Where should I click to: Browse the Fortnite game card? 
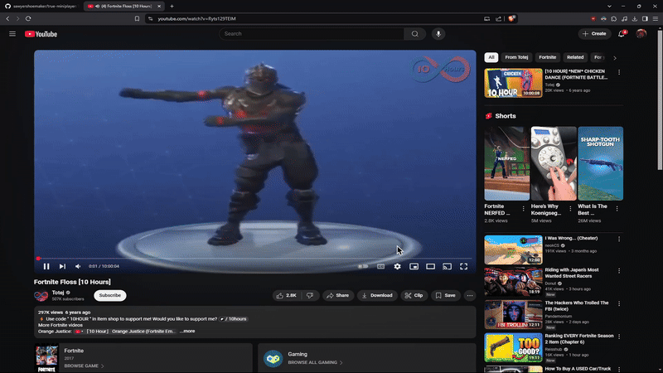click(143, 358)
